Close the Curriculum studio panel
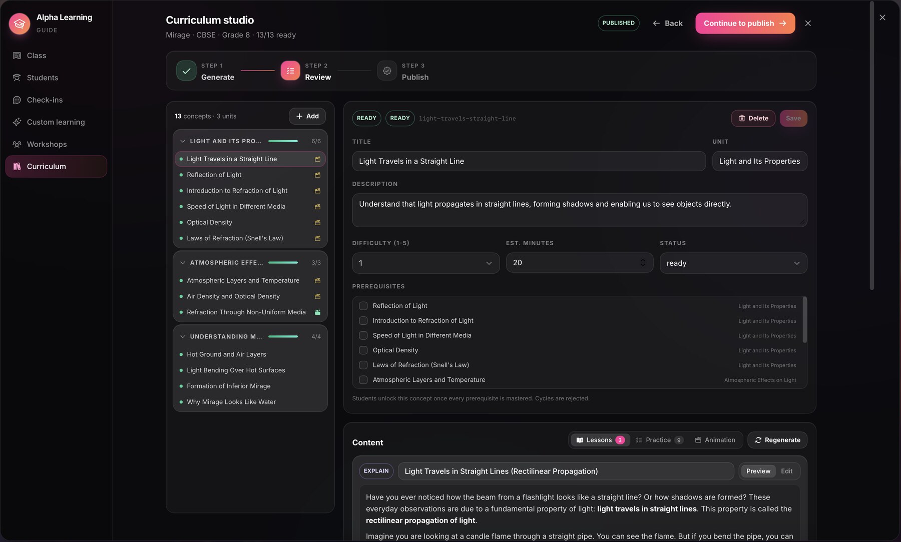This screenshot has height=542, width=901. click(x=808, y=24)
